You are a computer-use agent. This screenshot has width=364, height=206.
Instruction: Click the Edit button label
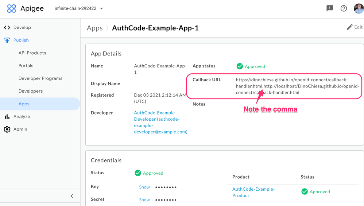(x=358, y=27)
